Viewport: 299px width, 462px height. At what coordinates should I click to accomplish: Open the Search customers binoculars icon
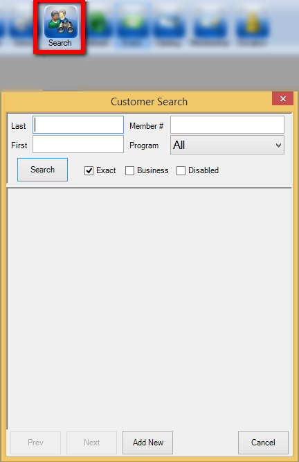click(61, 22)
